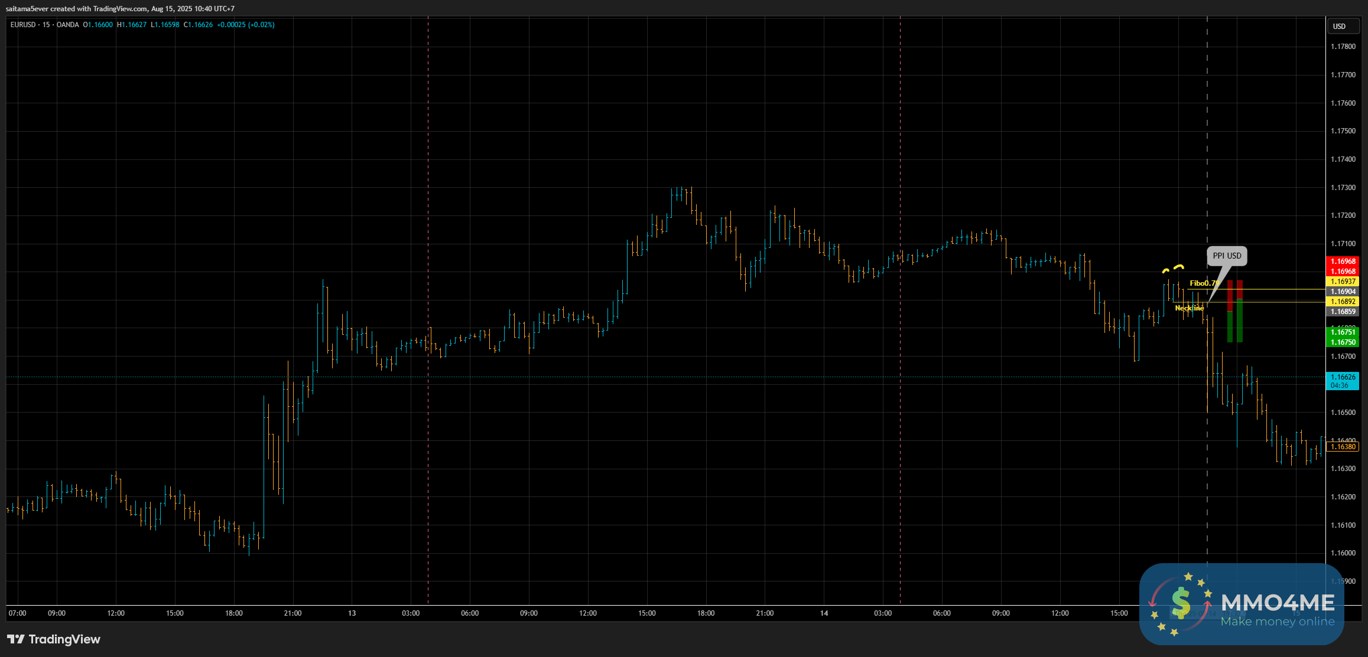
Task: Click the 18:00 time label after 15:00 on the 13th
Action: pyautogui.click(x=706, y=613)
